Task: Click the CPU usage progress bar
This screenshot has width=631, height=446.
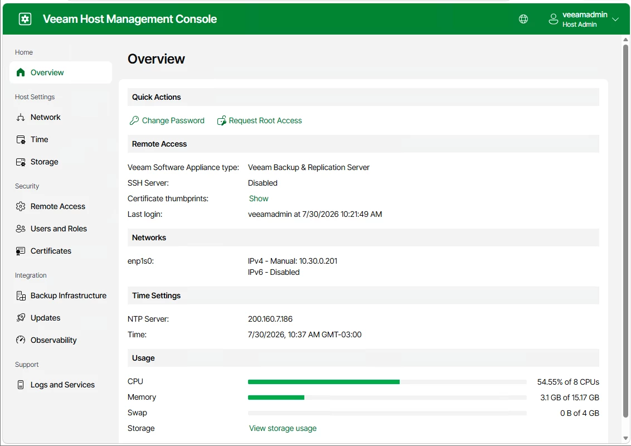Action: click(387, 382)
